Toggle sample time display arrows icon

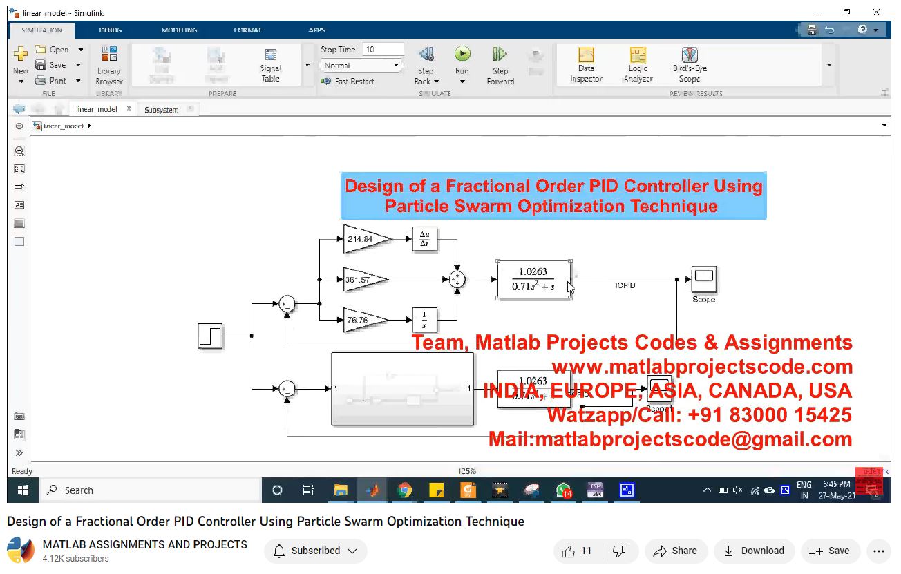point(19,186)
